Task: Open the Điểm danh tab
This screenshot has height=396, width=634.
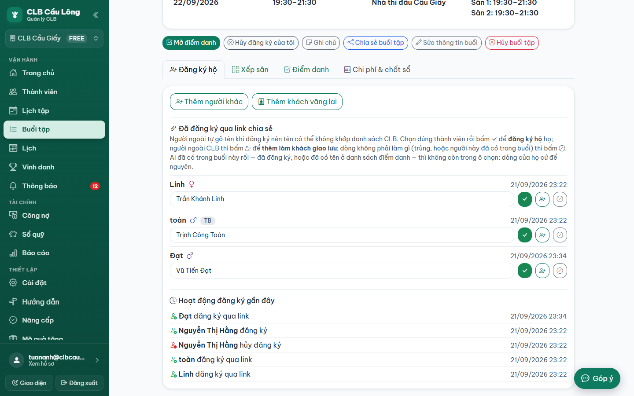Action: tap(306, 70)
